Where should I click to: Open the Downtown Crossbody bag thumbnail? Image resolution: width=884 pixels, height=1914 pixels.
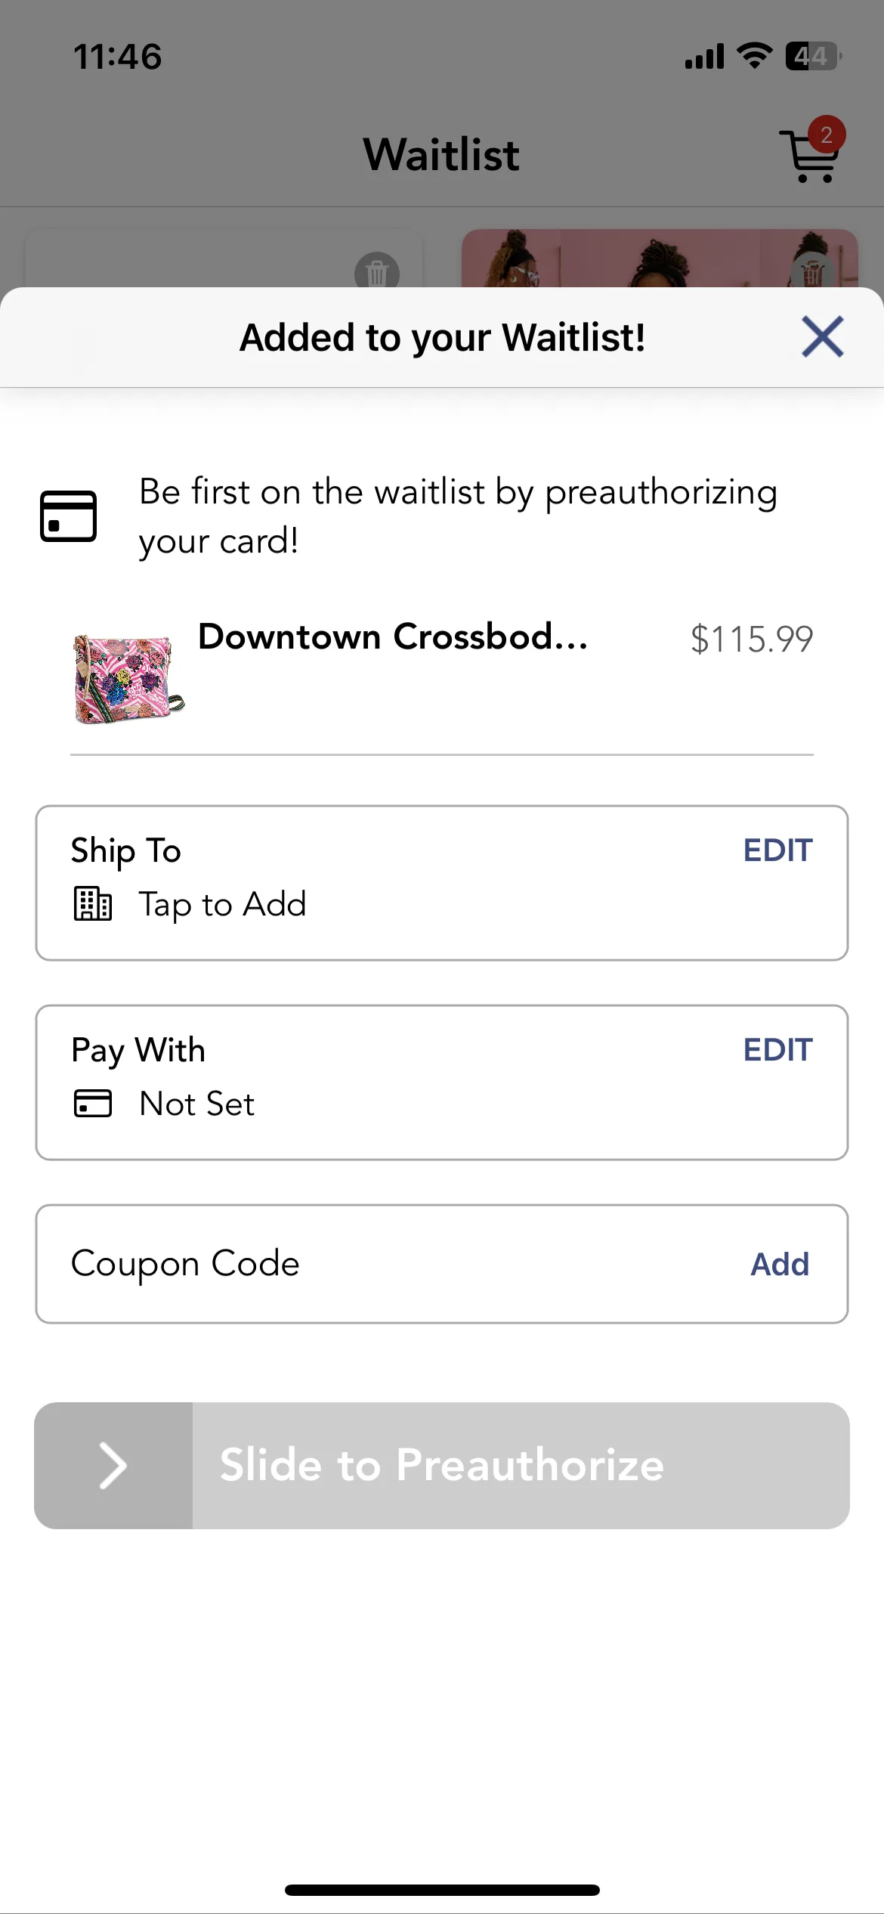[x=128, y=679]
